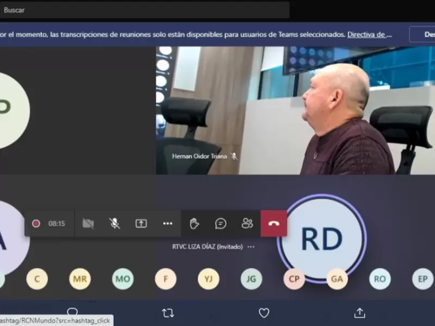Click the RTVC LIZA DÍAZ (Invitado) label

click(x=208, y=247)
